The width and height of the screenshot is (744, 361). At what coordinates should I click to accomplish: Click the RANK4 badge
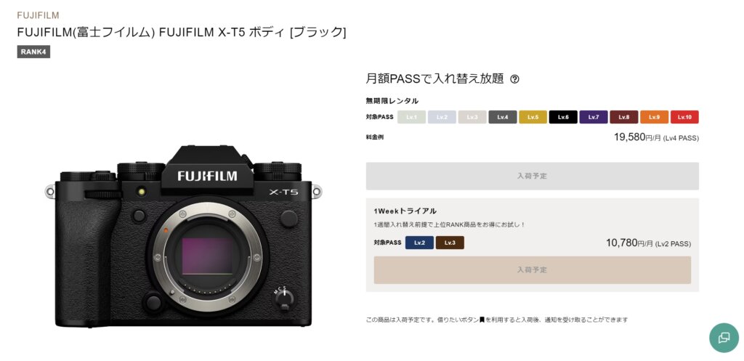pos(33,52)
